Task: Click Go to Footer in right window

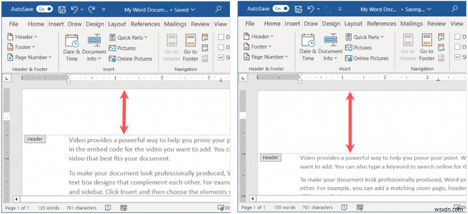Action: click(x=427, y=47)
